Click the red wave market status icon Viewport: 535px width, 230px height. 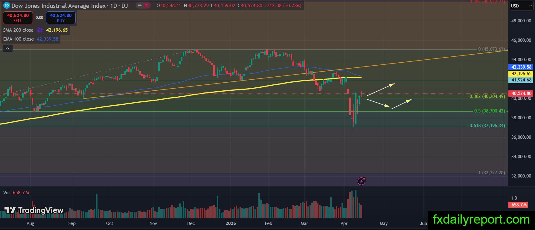(x=147, y=5)
